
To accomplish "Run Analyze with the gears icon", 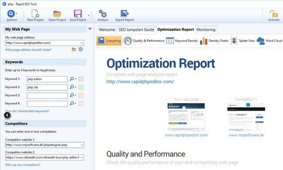I will pos(103,14).
